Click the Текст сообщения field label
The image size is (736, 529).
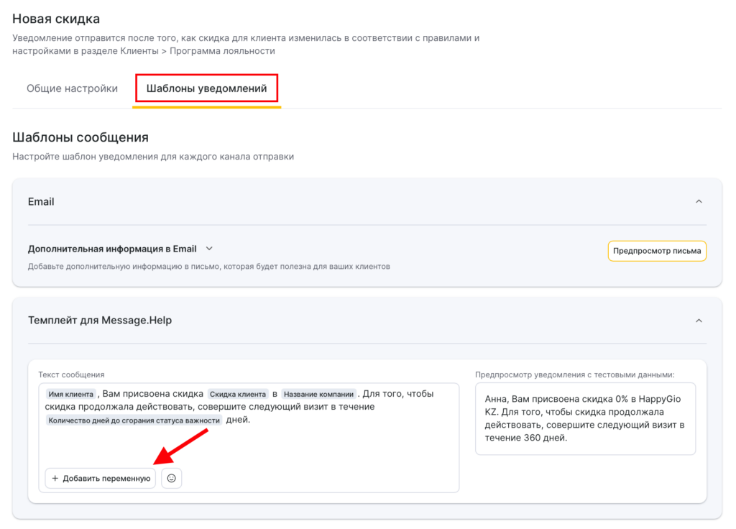71,374
